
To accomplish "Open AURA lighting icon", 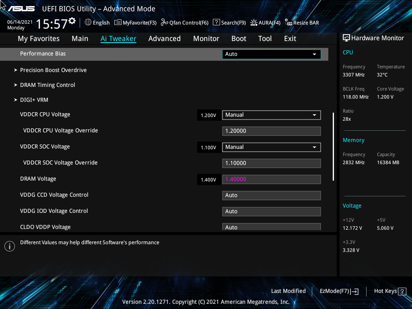I will tap(253, 23).
